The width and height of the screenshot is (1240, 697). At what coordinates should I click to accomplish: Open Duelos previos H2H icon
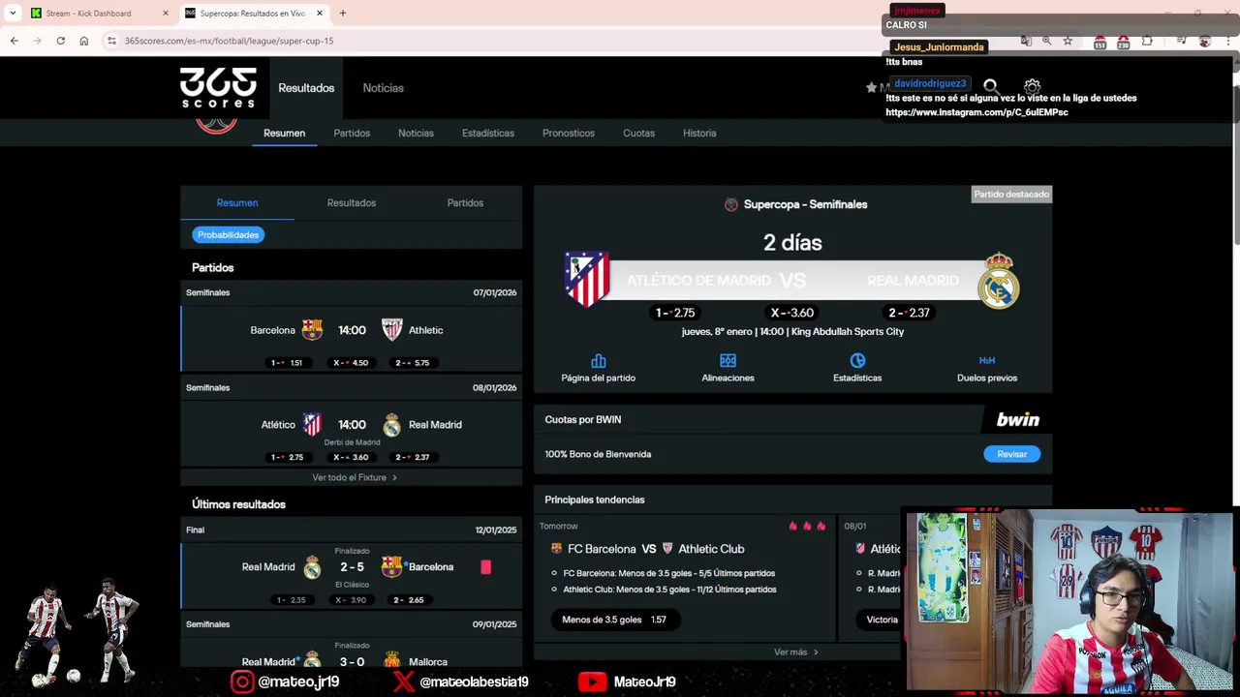(987, 361)
